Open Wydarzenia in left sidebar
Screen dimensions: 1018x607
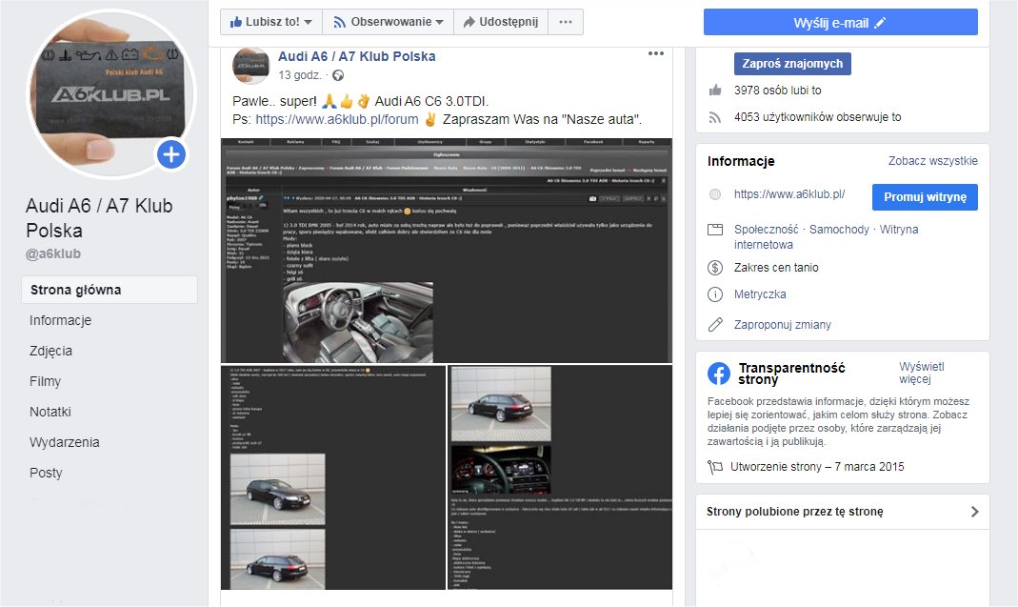coord(64,442)
